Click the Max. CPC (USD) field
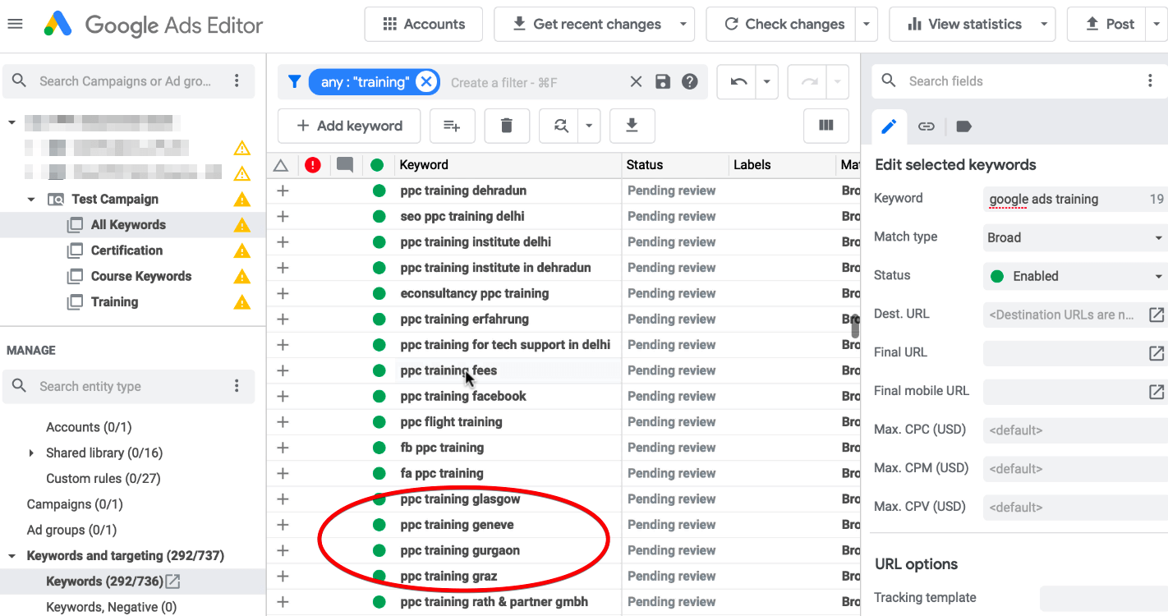Screen dimensions: 1168x616 click(x=1075, y=430)
